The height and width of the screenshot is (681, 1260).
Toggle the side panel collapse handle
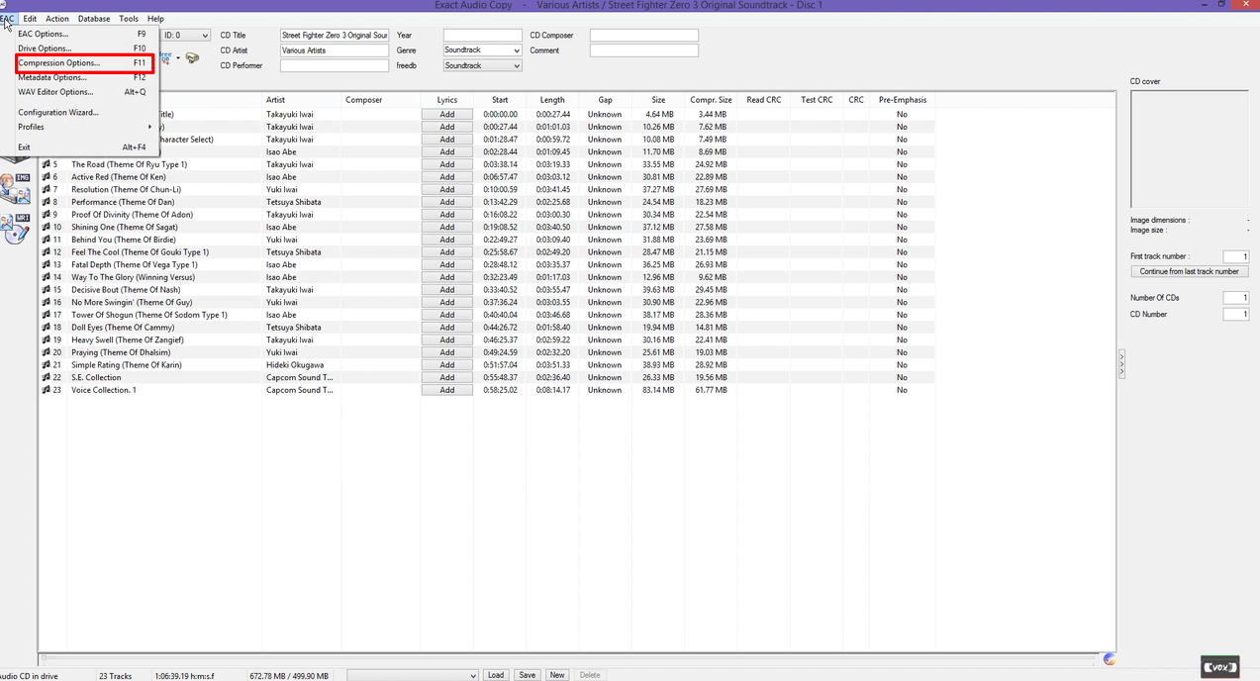click(1121, 364)
